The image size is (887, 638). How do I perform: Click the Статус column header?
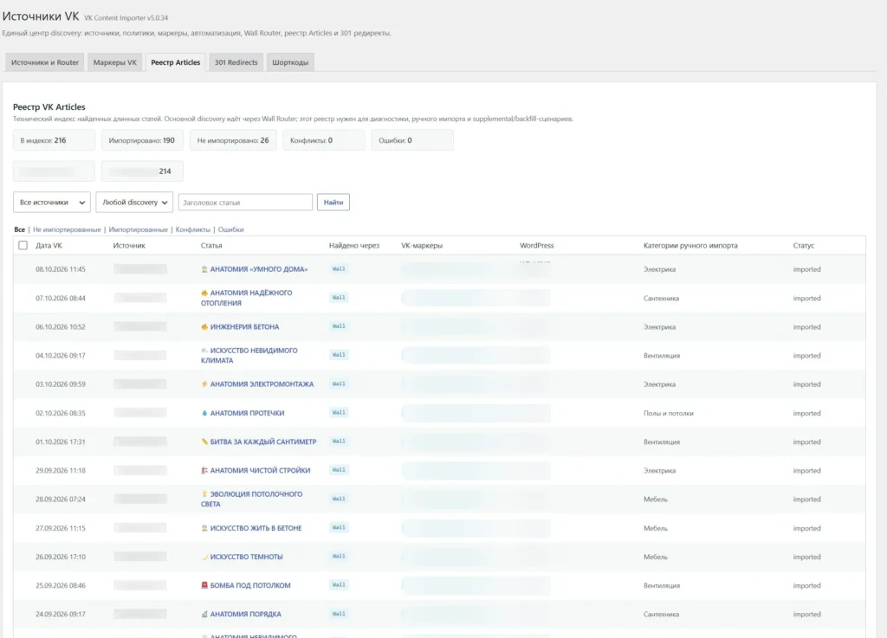(803, 245)
